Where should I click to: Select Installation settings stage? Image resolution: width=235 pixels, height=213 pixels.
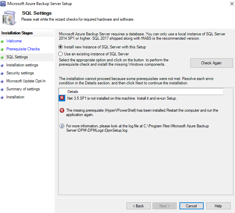[22, 65]
